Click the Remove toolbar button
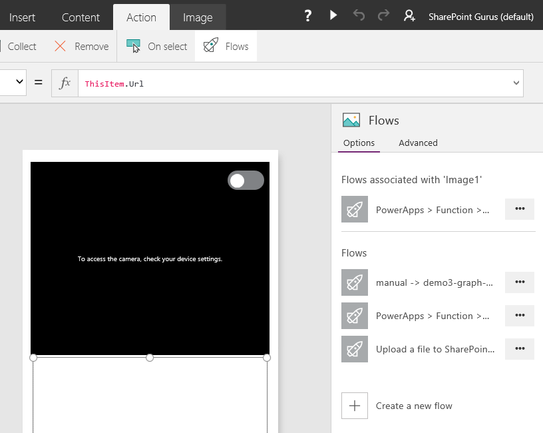Viewport: 543px width, 433px height. (81, 46)
